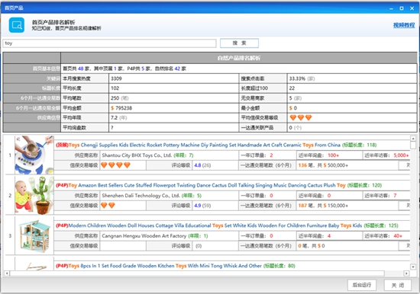Maximize the 首页产品 window
Screen dimensions: 420x294
point(402,8)
